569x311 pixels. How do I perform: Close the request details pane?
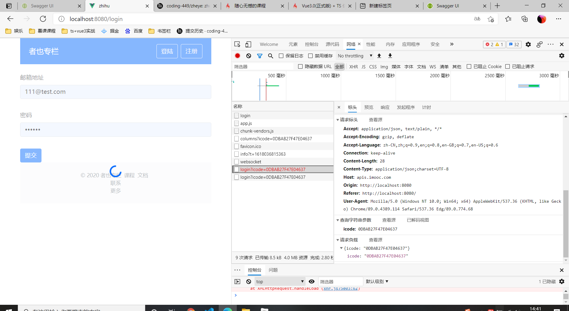pyautogui.click(x=339, y=107)
